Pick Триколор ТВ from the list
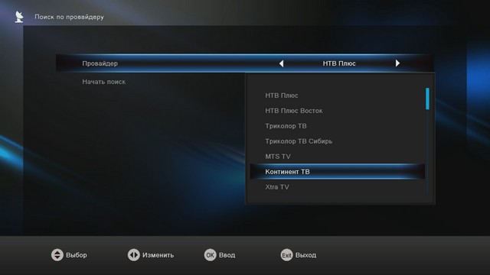The width and height of the screenshot is (490, 275). point(286,126)
